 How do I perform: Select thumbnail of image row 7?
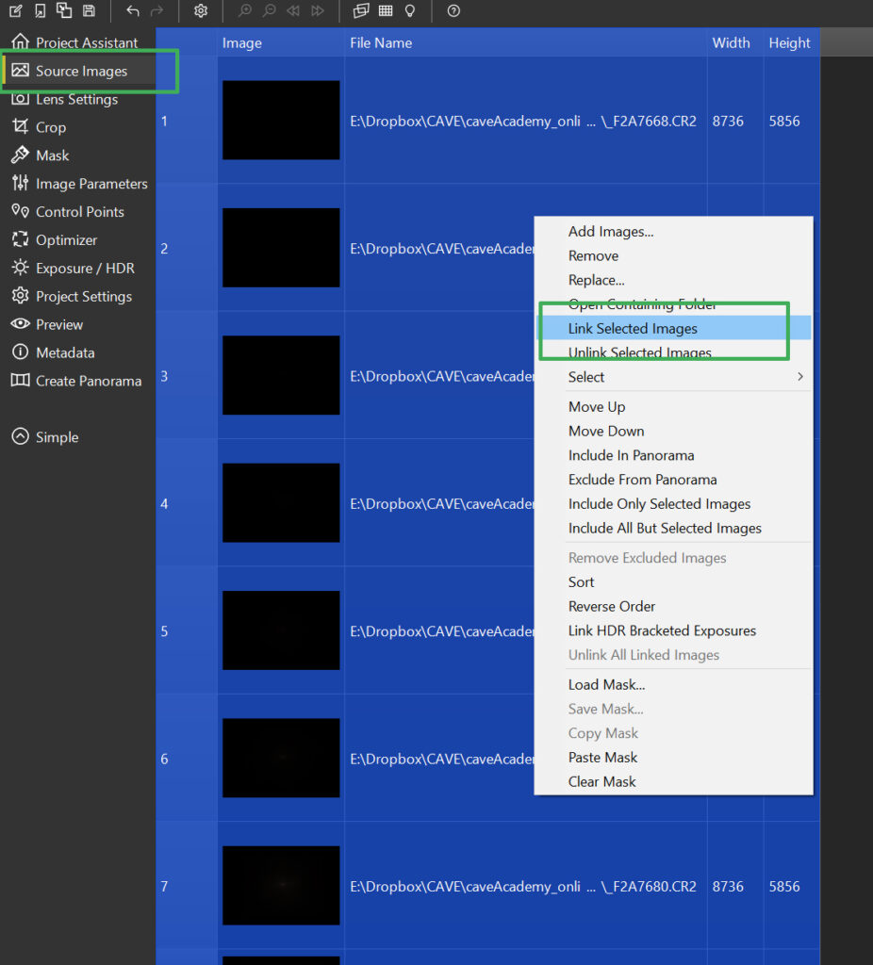(x=281, y=886)
